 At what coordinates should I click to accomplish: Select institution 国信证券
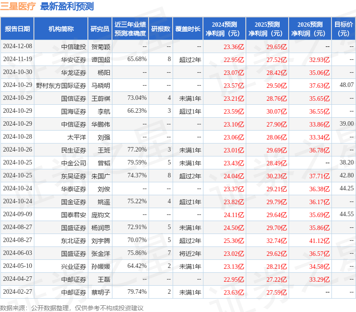[x=74, y=99]
